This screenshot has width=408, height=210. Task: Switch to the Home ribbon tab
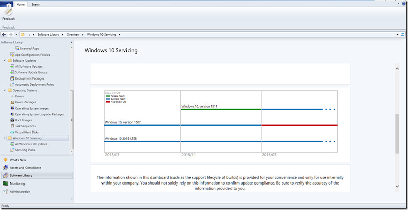click(20, 5)
